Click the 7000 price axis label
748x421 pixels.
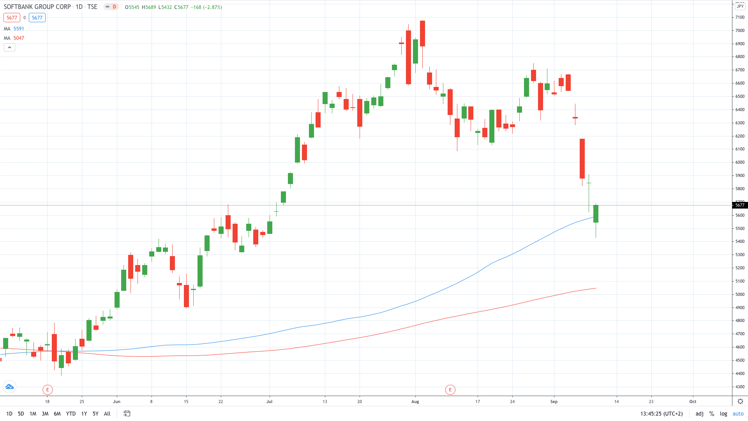[740, 30]
